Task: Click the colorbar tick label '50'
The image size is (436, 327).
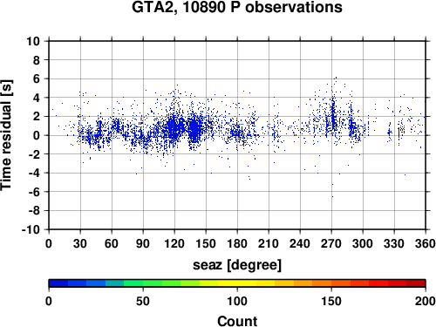Action: click(143, 301)
